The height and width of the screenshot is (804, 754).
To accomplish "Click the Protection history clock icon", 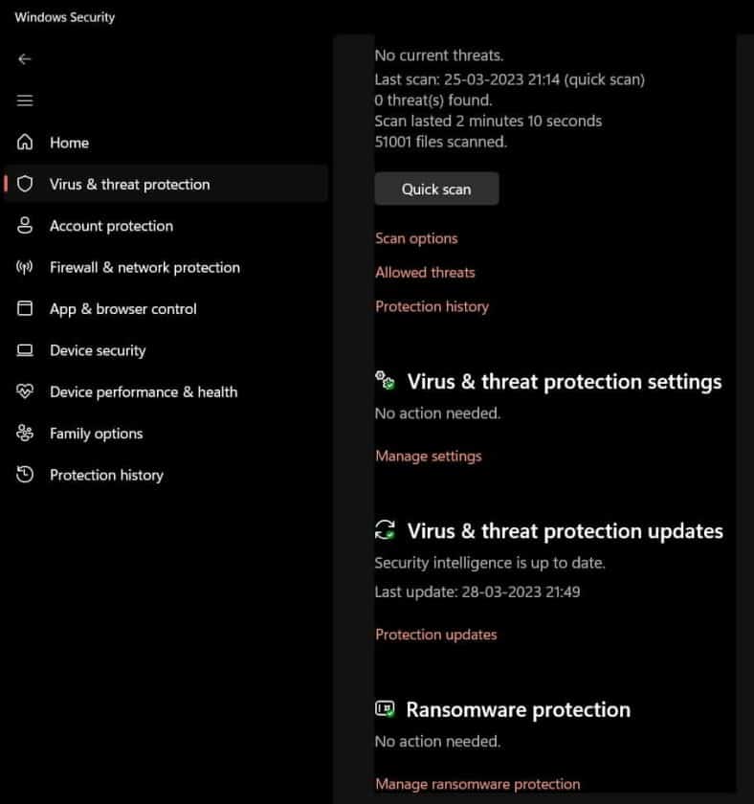I will (25, 475).
